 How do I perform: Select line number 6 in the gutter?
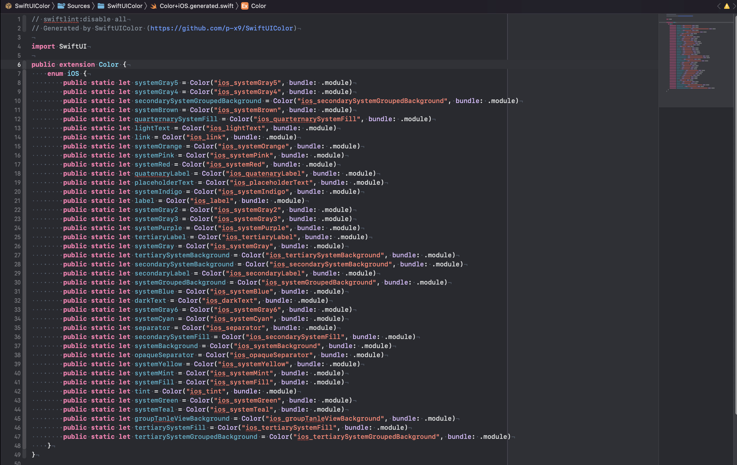pos(19,65)
